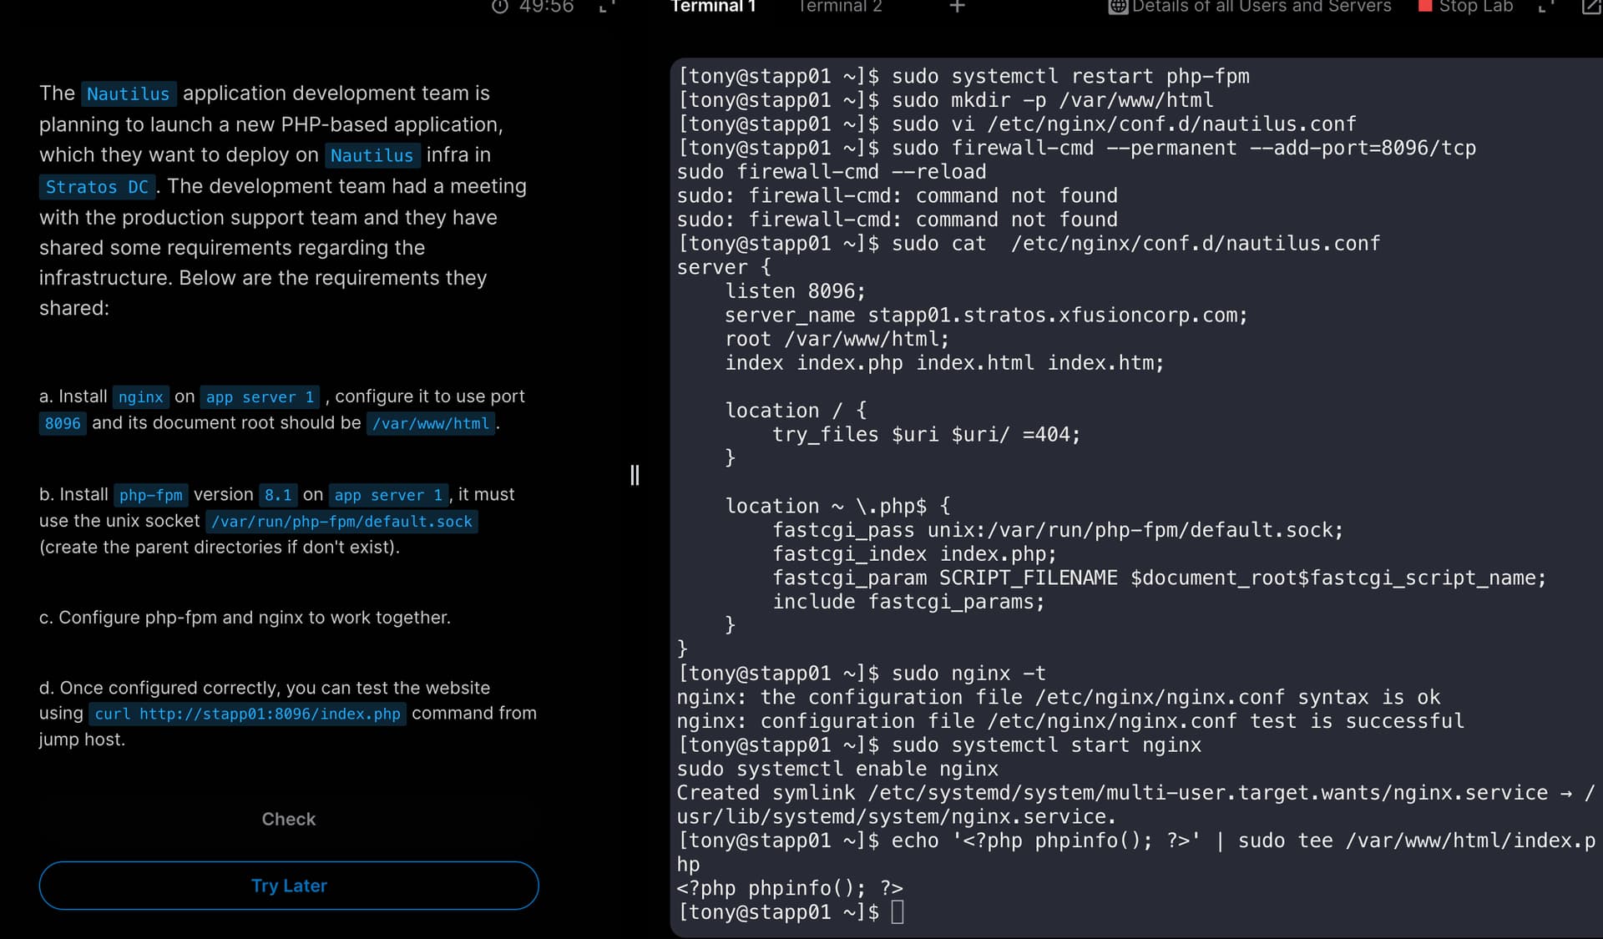Click the Try Later button
This screenshot has height=939, width=1603.
coord(289,886)
